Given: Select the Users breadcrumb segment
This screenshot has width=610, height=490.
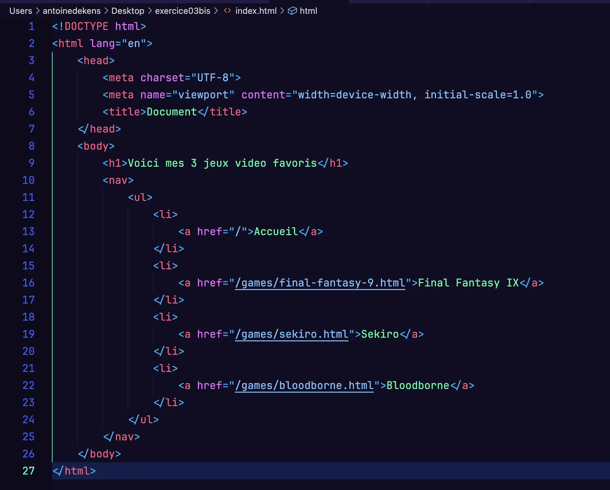Looking at the screenshot, I should [x=21, y=11].
